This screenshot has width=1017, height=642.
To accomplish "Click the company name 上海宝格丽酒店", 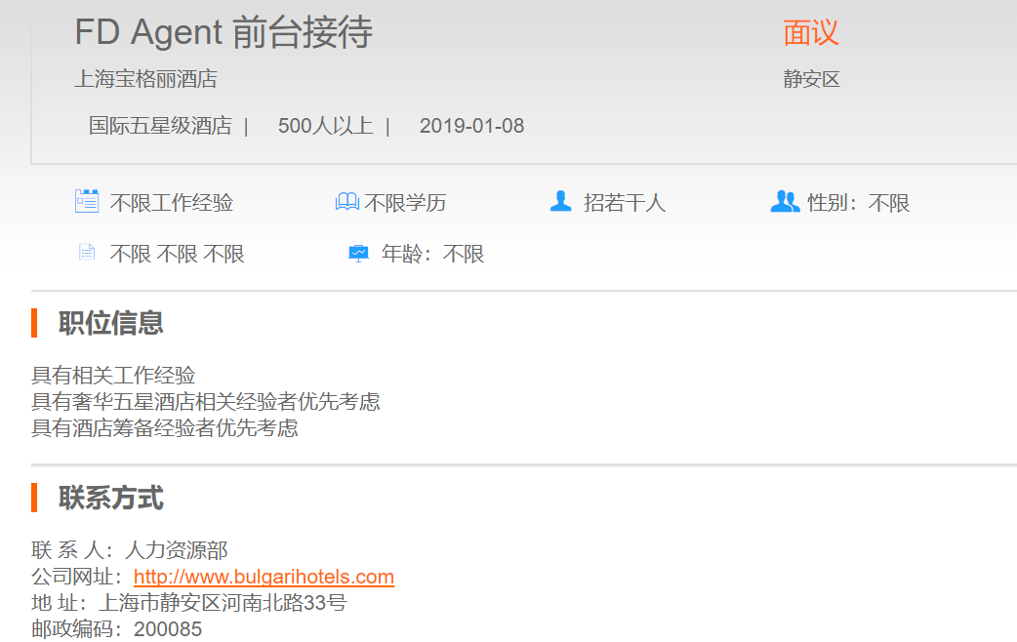I will (145, 79).
